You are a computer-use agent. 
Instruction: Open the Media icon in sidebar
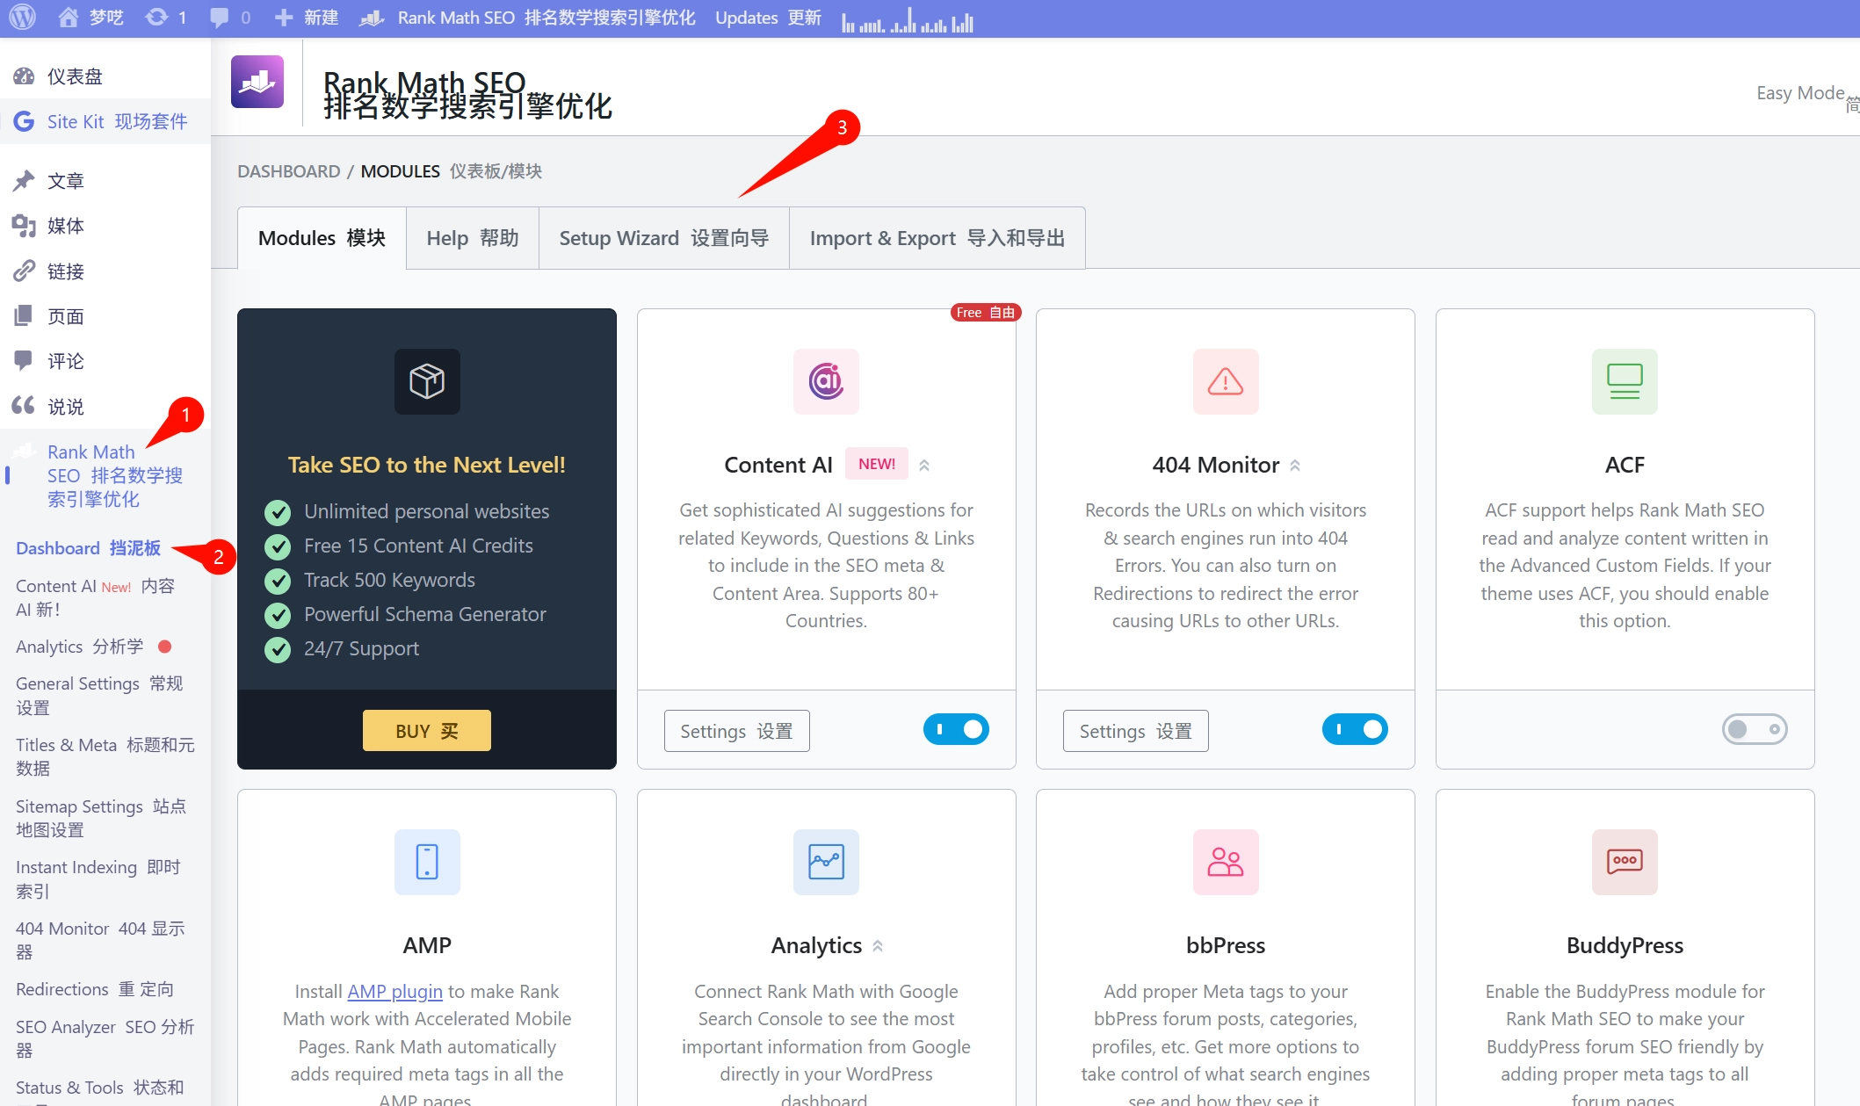24,226
